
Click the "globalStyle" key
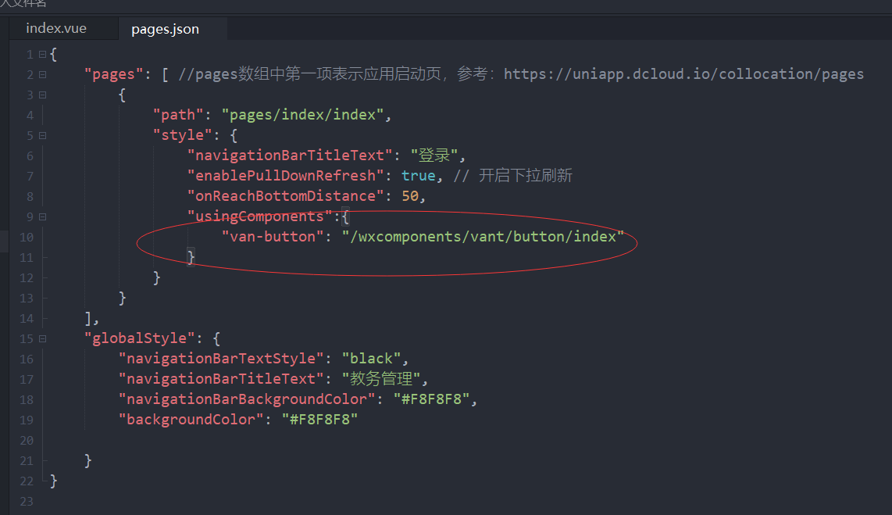[139, 338]
